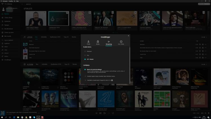Choose output based on system settings
Viewport: 211px width, 119px height.
(93, 69)
